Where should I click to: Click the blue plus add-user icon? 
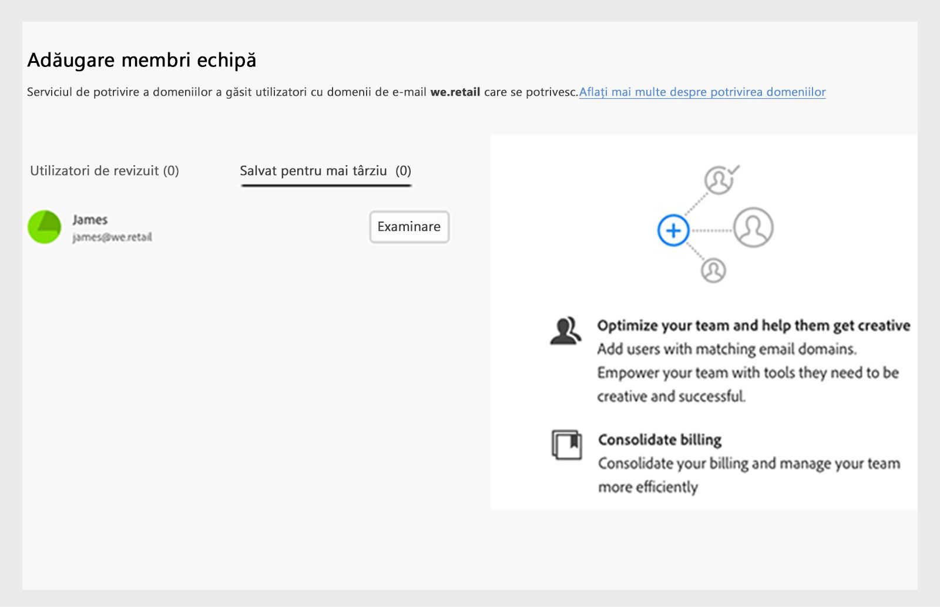[x=673, y=230]
